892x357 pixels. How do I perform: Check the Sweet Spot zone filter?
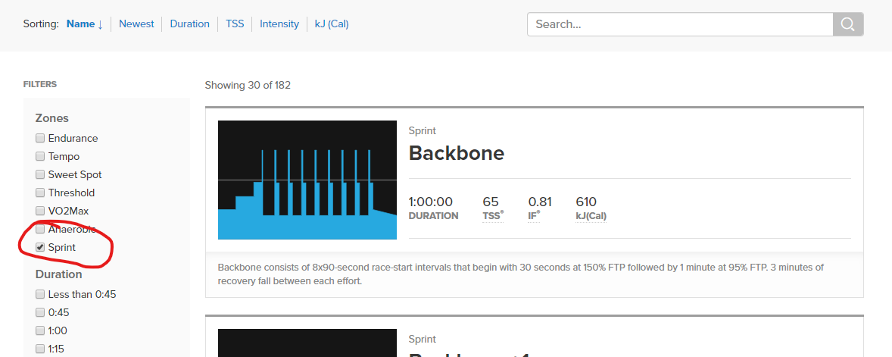point(40,174)
